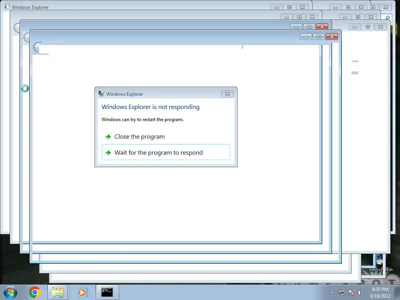Image resolution: width=400 pixels, height=300 pixels.
Task: Select Wait for the program to respond
Action: 166,152
